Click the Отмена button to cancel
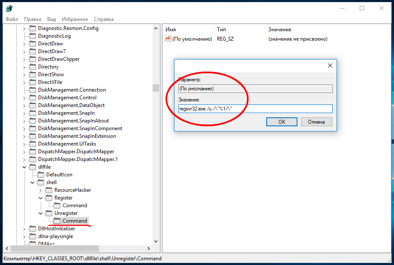This screenshot has width=394, height=265. [316, 122]
